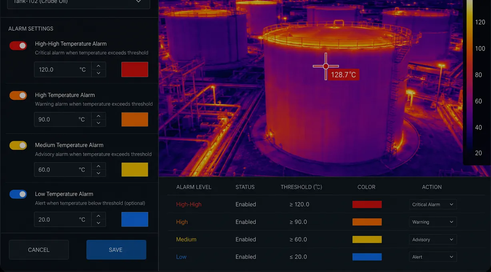Toggle the Medium Temperature Alarm switch
Screen dimensions: 491x272
(18, 145)
